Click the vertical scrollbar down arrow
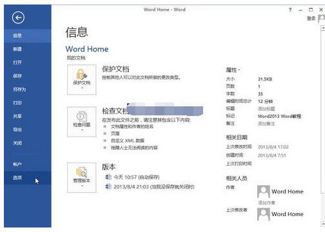This screenshot has width=325, height=232. 323,224
